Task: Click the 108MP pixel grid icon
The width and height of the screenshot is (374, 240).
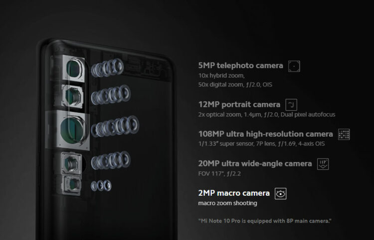Action: (x=344, y=134)
